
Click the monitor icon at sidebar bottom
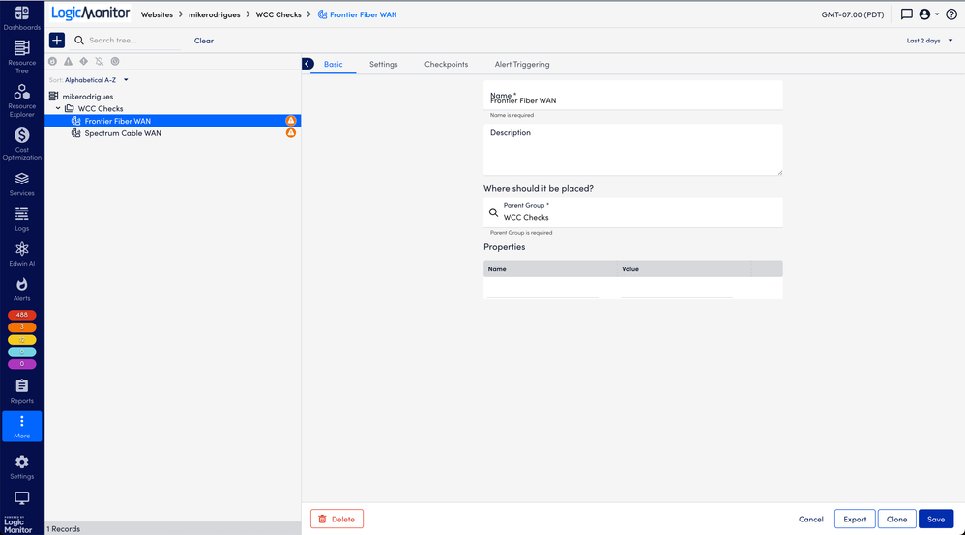coord(21,497)
